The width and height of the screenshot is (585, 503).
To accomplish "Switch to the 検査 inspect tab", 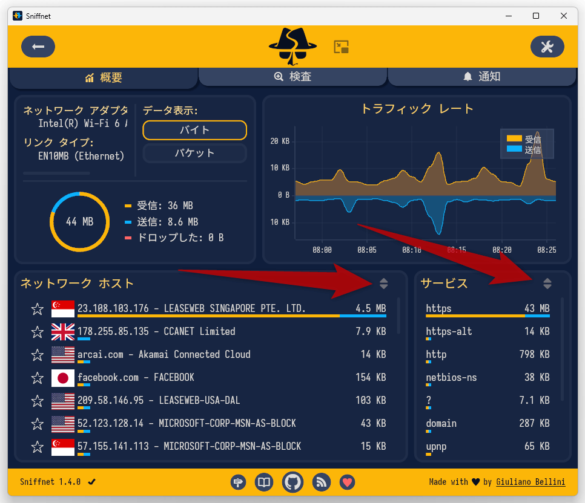I will [293, 76].
